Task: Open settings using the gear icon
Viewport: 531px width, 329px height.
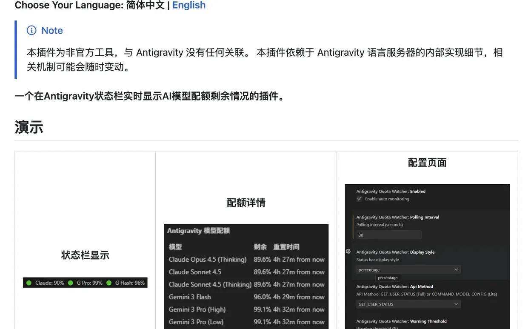Action: pos(348,251)
